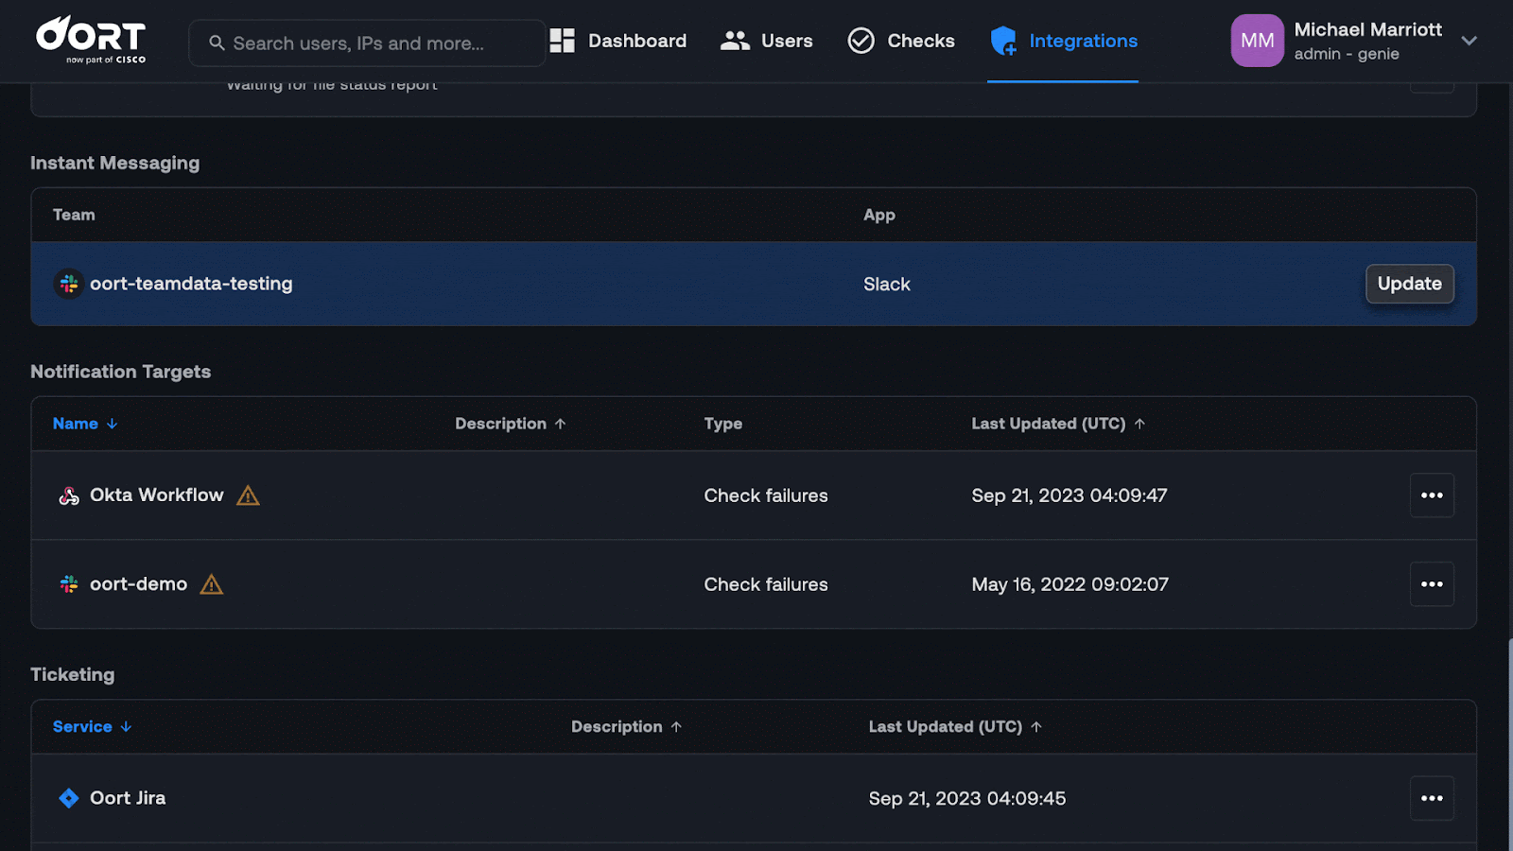
Task: Open options menu for Okta Workflow row
Action: tap(1432, 495)
